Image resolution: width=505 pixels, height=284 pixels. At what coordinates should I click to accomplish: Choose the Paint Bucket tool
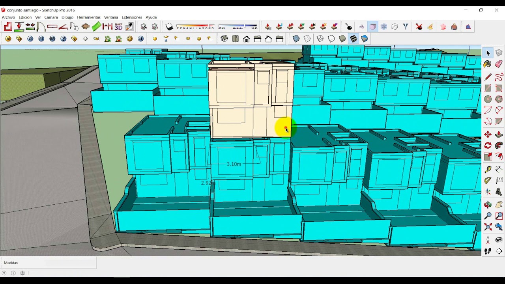pos(488,64)
